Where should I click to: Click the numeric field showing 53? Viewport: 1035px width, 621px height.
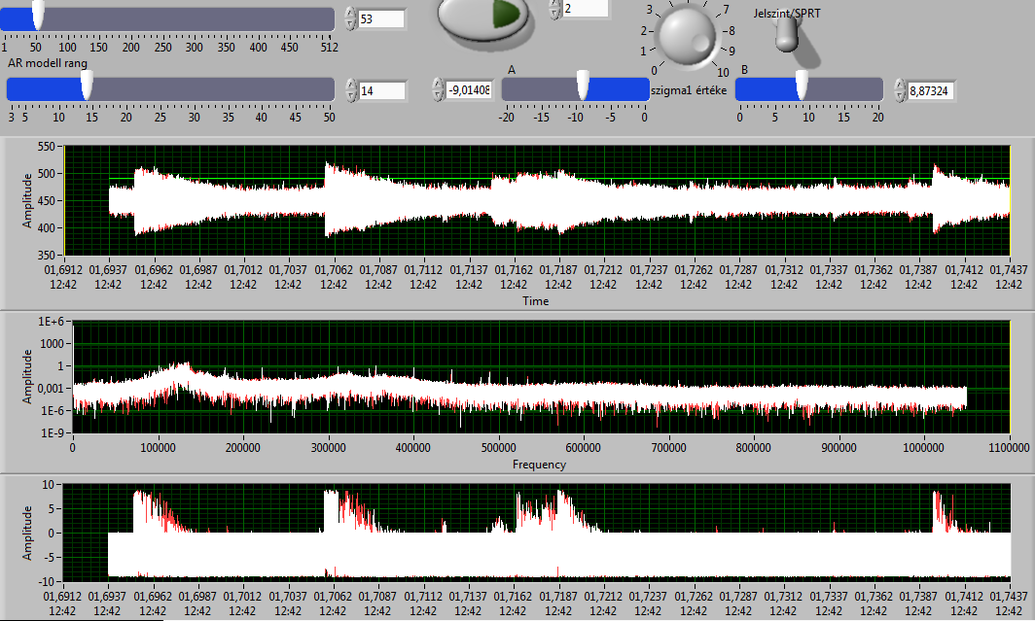[x=381, y=19]
